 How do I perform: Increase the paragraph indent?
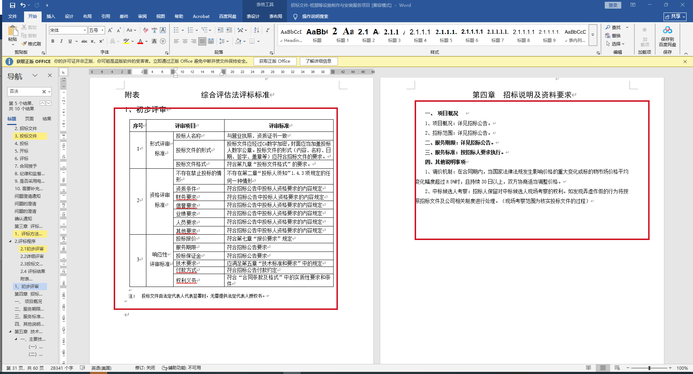click(x=229, y=30)
